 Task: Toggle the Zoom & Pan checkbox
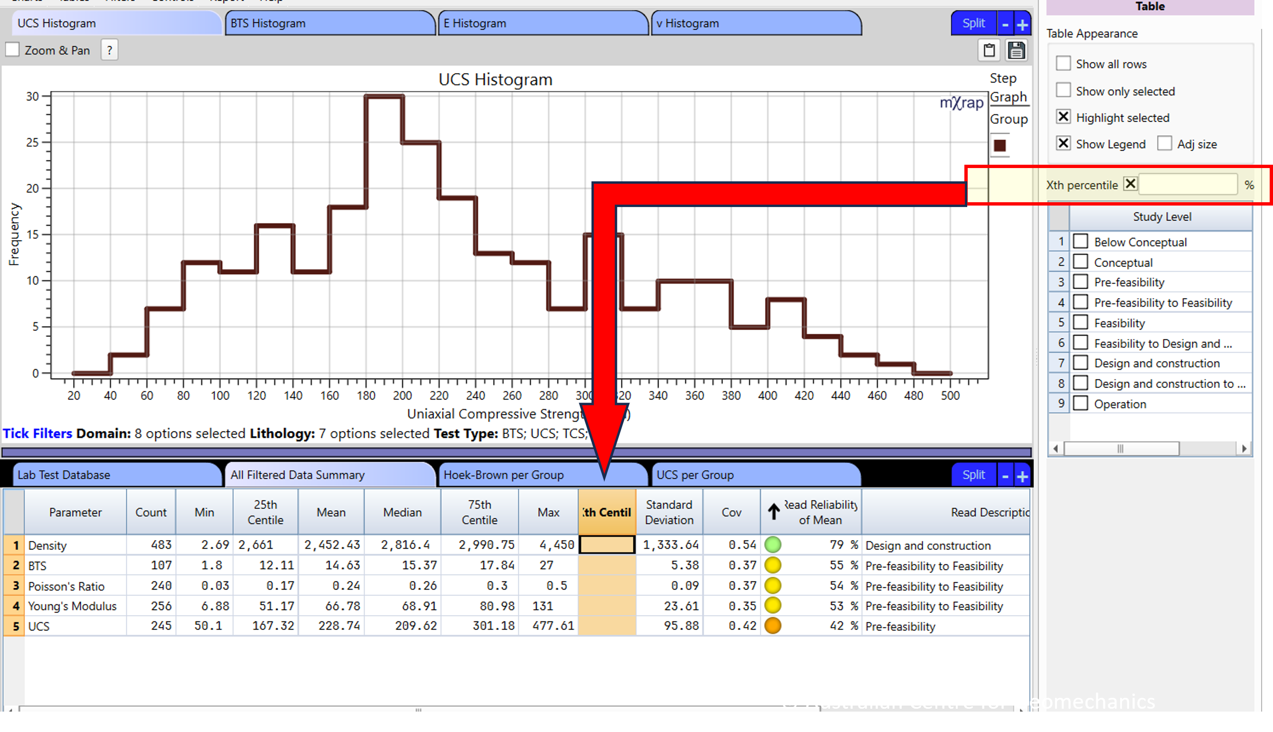(12, 49)
